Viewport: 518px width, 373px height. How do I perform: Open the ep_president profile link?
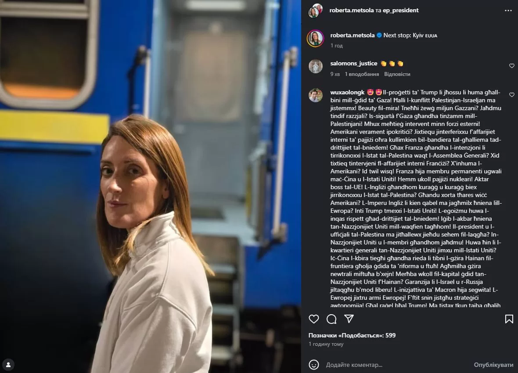point(401,10)
